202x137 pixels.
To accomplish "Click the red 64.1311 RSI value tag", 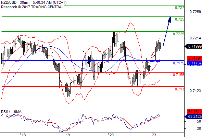I will point(194,112).
